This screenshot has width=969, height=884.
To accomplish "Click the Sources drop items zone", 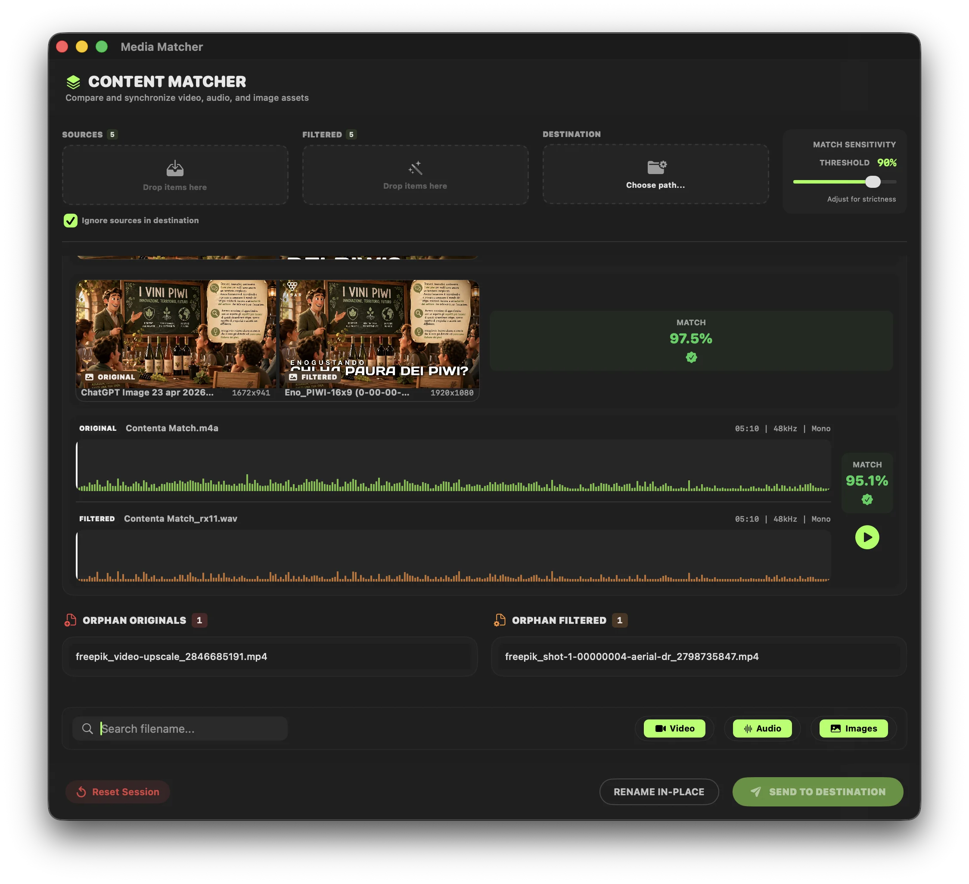I will [175, 175].
